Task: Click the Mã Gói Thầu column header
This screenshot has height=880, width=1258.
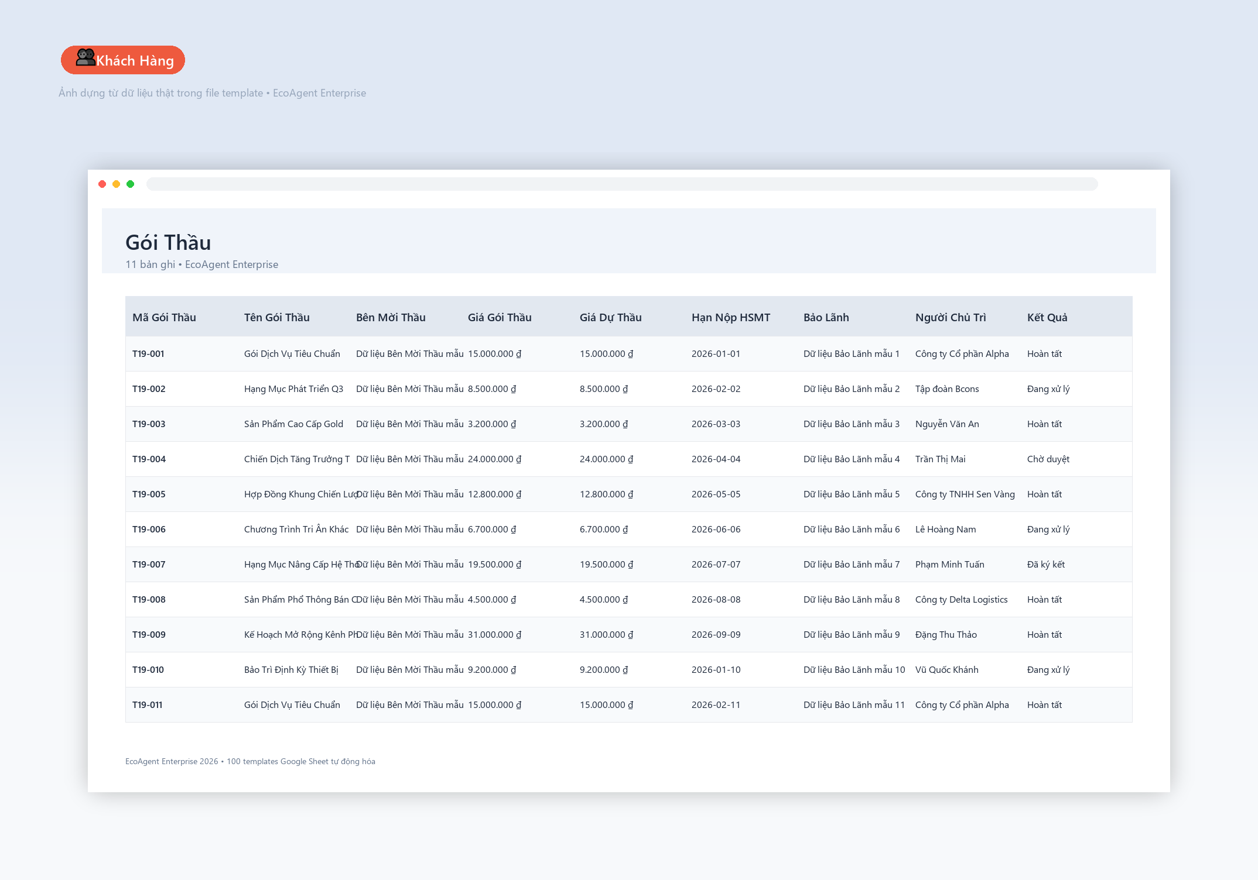Action: pos(164,317)
